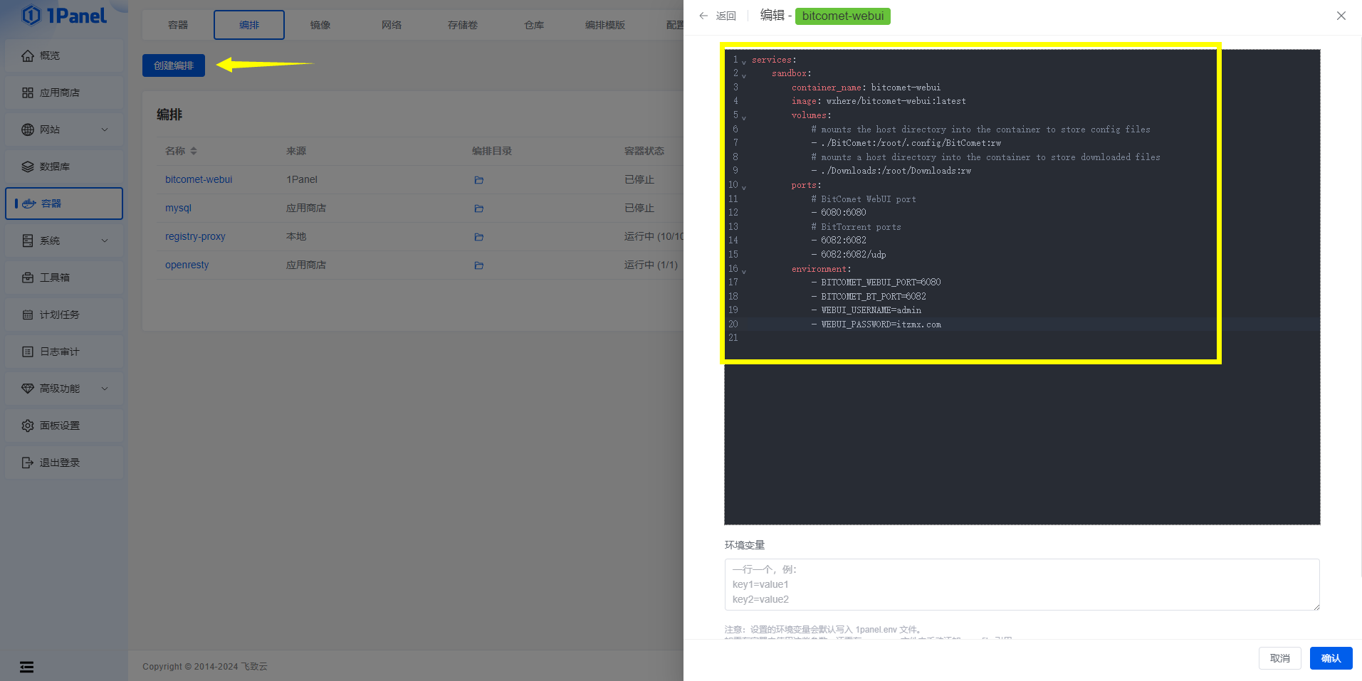
Task: Fold the services block at line 1
Action: [x=744, y=62]
